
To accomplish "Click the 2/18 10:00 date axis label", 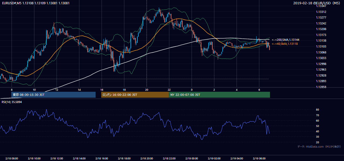I will 34,158.
